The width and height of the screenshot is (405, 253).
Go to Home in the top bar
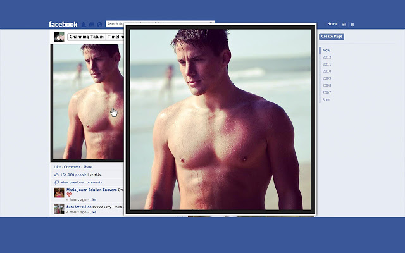[x=332, y=24]
